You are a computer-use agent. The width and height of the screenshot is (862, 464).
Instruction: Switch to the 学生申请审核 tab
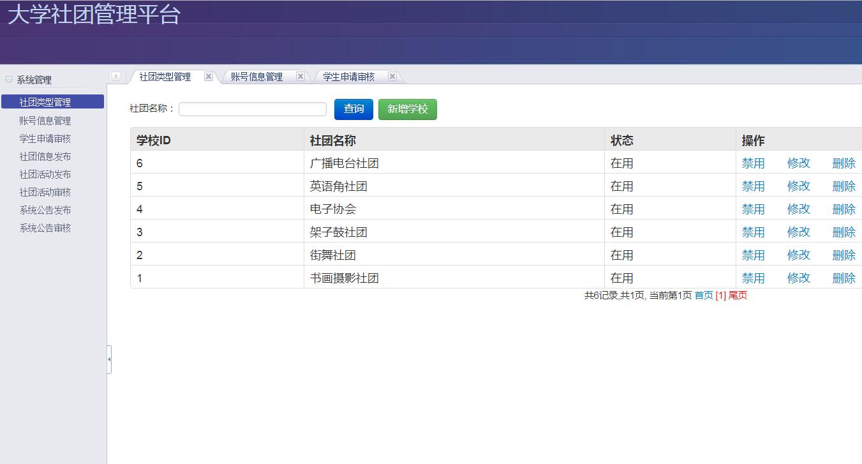pyautogui.click(x=348, y=77)
